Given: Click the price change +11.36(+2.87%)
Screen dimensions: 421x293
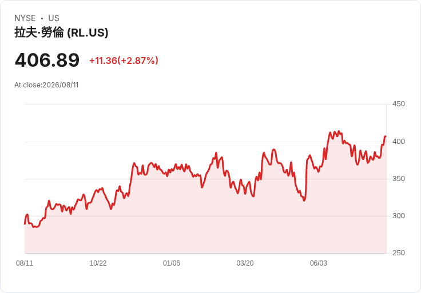Looking at the screenshot, I should click(x=124, y=61).
